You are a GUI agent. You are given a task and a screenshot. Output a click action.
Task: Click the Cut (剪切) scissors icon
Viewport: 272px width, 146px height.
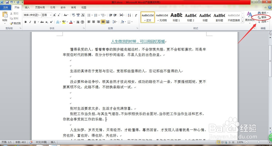[x=11, y=14]
